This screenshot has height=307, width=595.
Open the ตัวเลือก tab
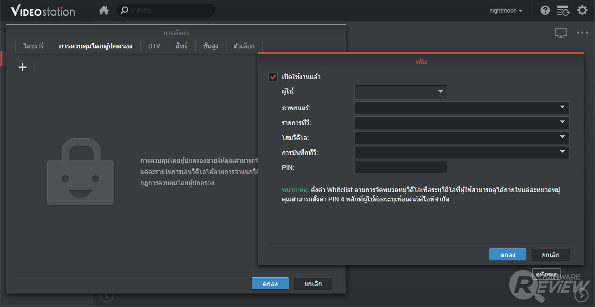pyautogui.click(x=244, y=46)
